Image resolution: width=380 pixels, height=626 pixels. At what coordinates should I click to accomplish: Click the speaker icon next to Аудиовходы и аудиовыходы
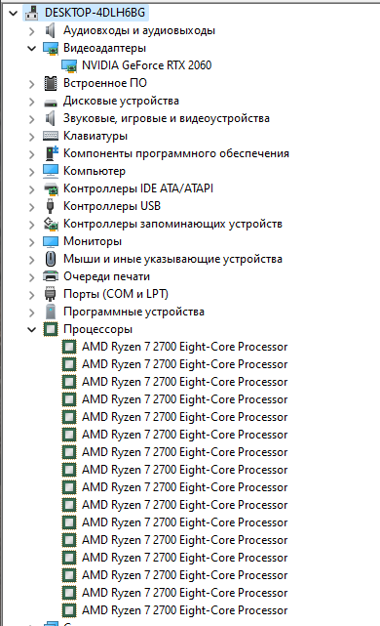pos(51,30)
